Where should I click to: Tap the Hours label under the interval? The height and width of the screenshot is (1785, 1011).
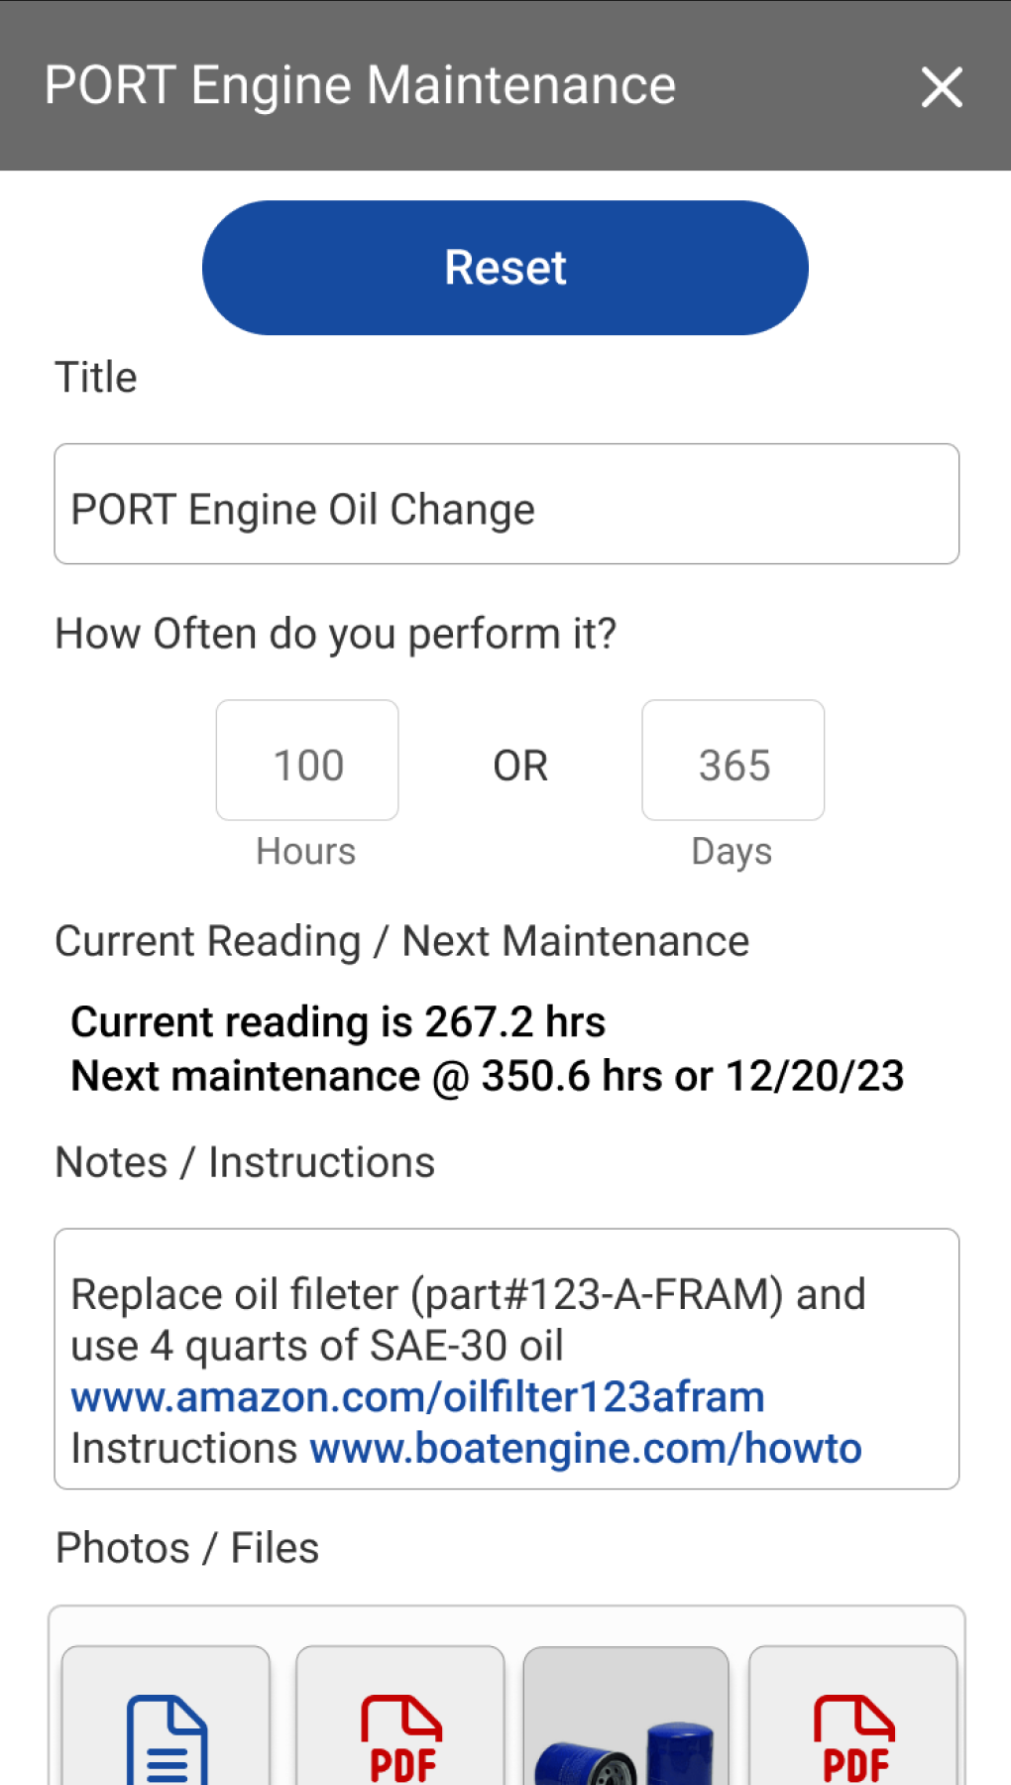coord(305,852)
